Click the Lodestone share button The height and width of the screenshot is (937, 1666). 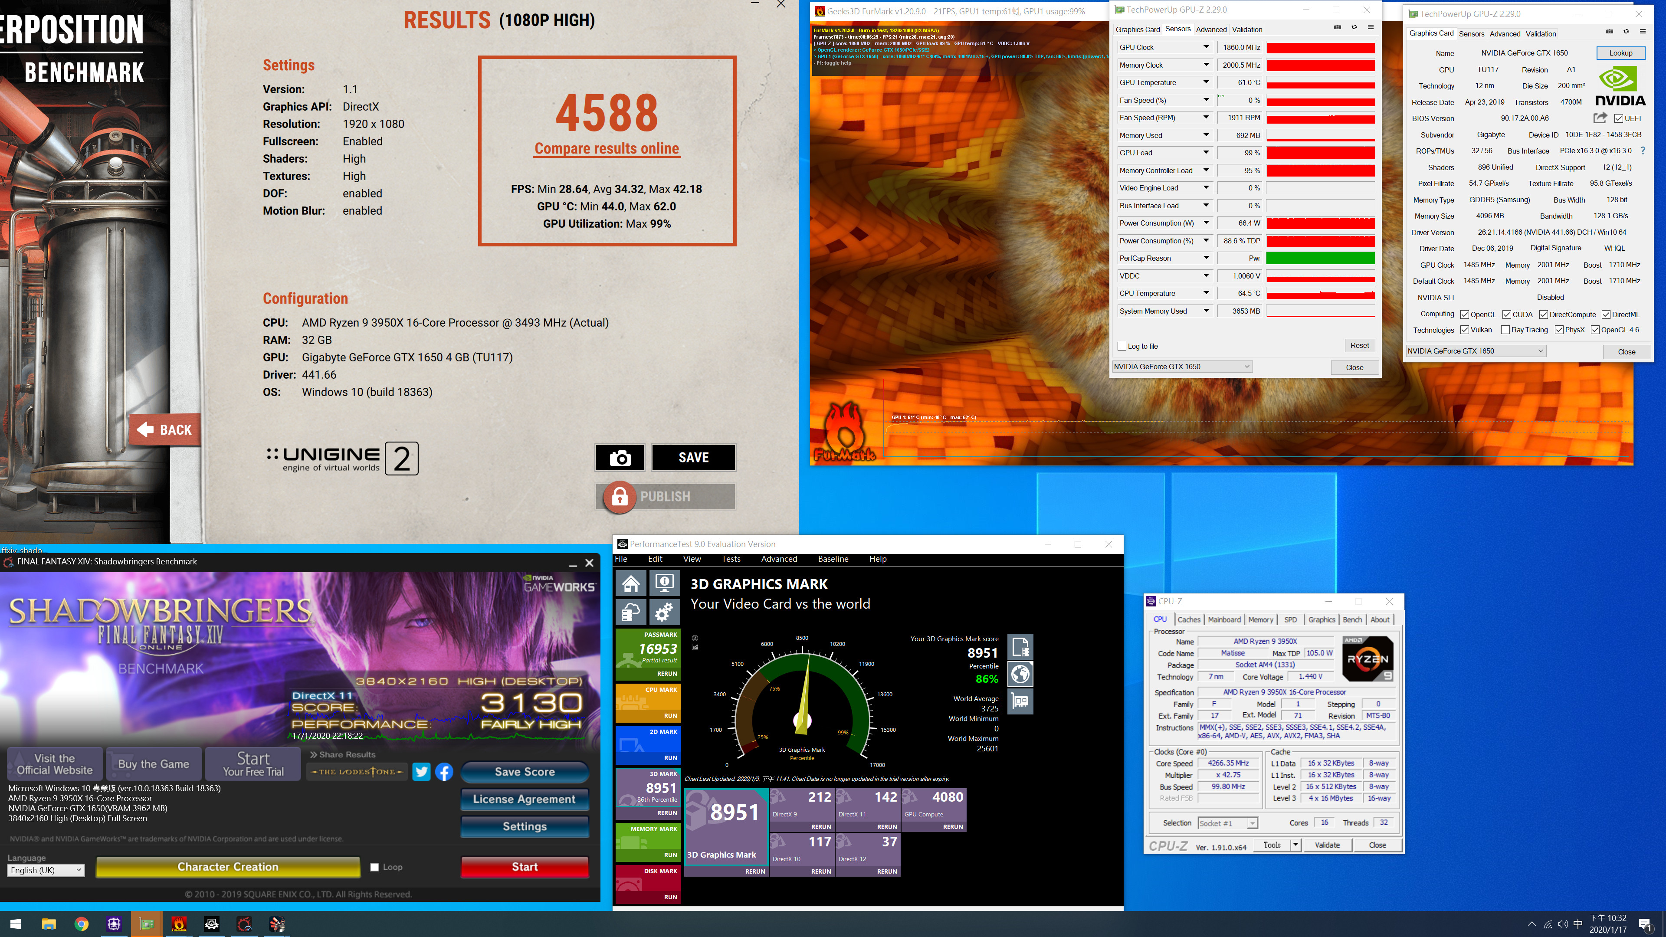357,771
